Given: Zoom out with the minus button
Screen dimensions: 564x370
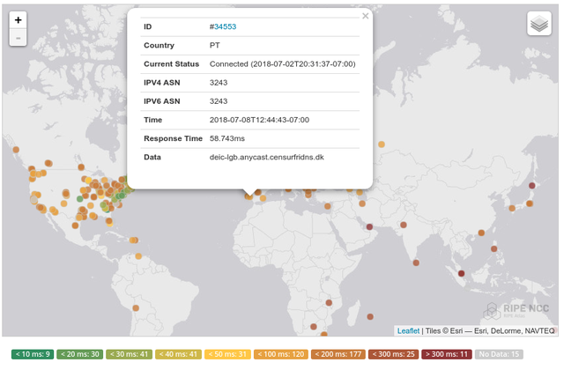Looking at the screenshot, I should pos(18,38).
